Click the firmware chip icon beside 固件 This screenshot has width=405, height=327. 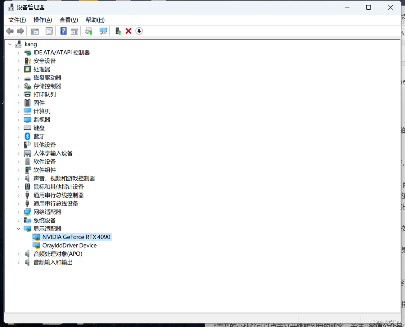27,103
